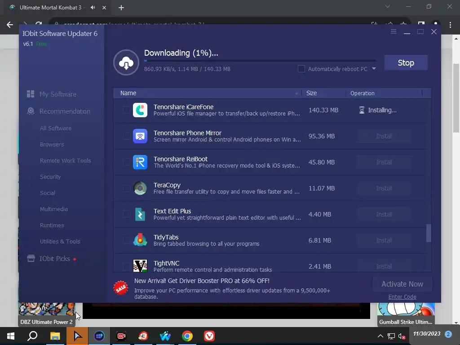Click the Tenorshare iCareFone app icon
Screen dimensions: 460x345
(x=140, y=110)
